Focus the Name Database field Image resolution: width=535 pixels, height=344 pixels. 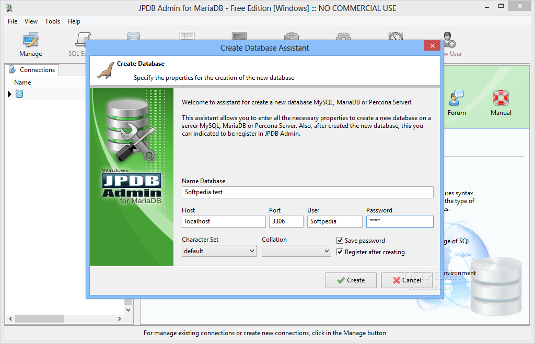(x=307, y=192)
